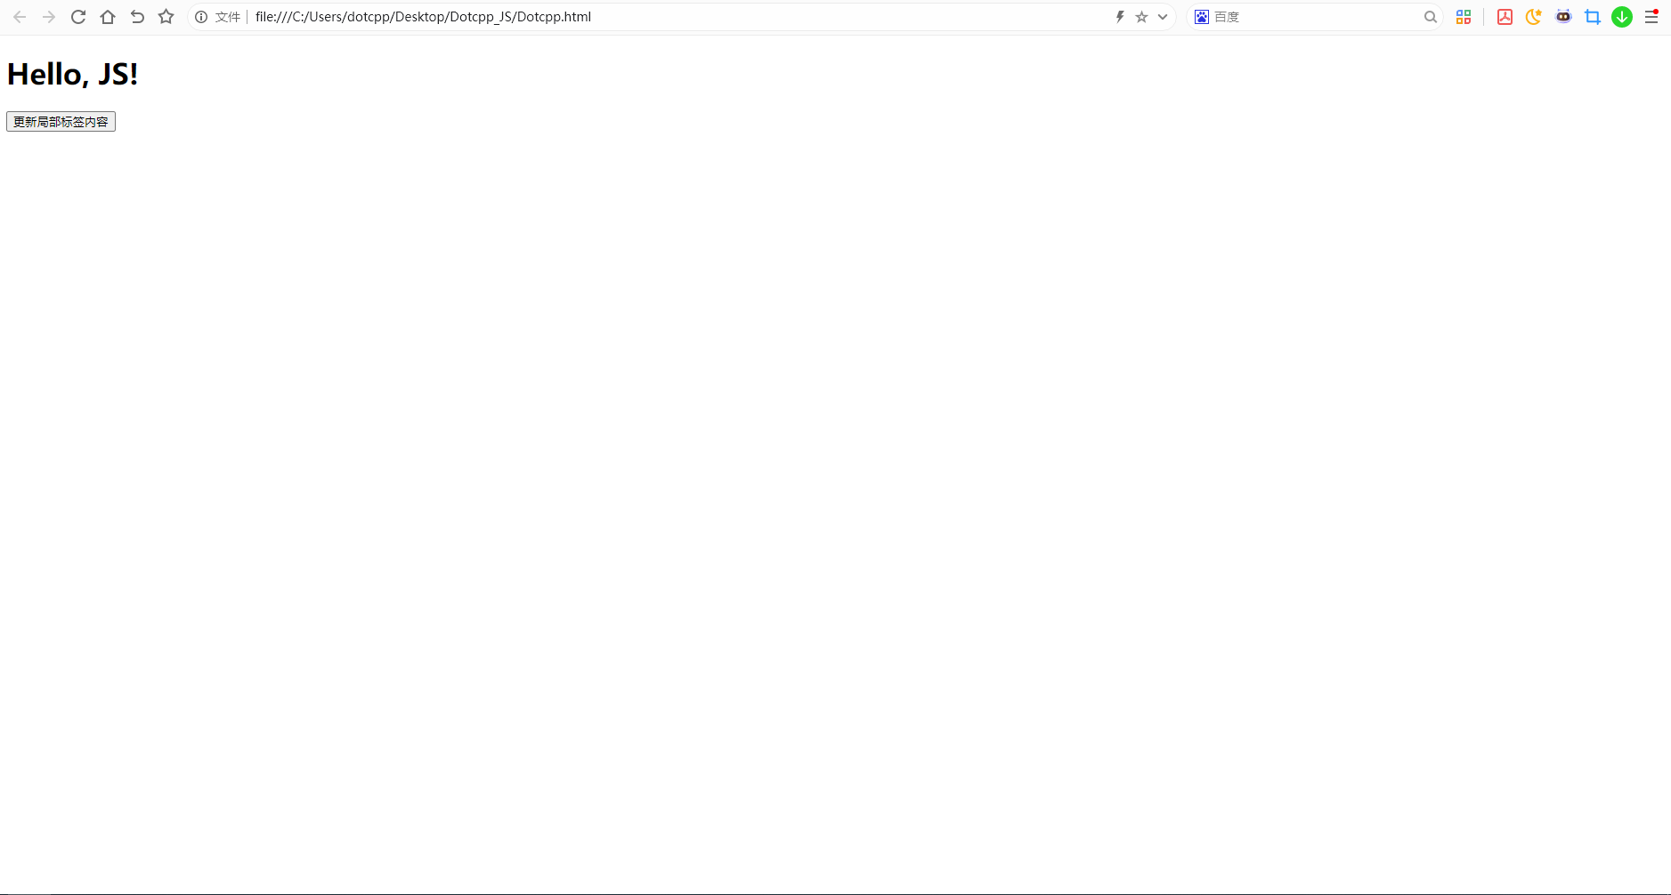Click the outlined star next to lightning icon
The height and width of the screenshot is (895, 1671).
coord(1140,16)
